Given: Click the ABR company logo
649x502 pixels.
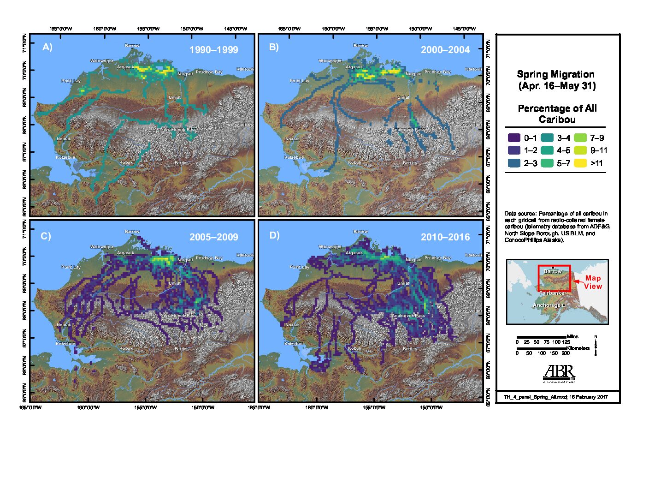Looking at the screenshot, I should tap(559, 373).
